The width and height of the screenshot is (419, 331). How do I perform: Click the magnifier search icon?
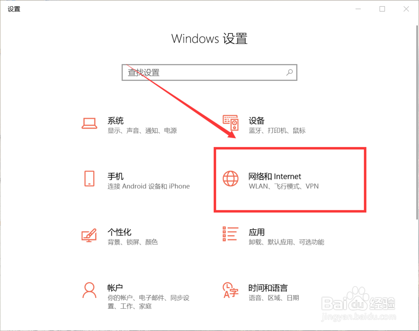pyautogui.click(x=290, y=72)
